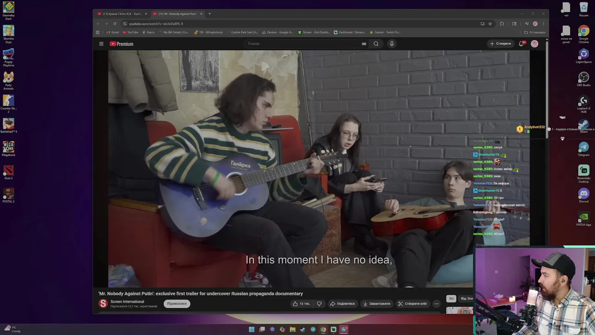Open Carbon Twitch Overlay bookmark

pyautogui.click(x=384, y=33)
